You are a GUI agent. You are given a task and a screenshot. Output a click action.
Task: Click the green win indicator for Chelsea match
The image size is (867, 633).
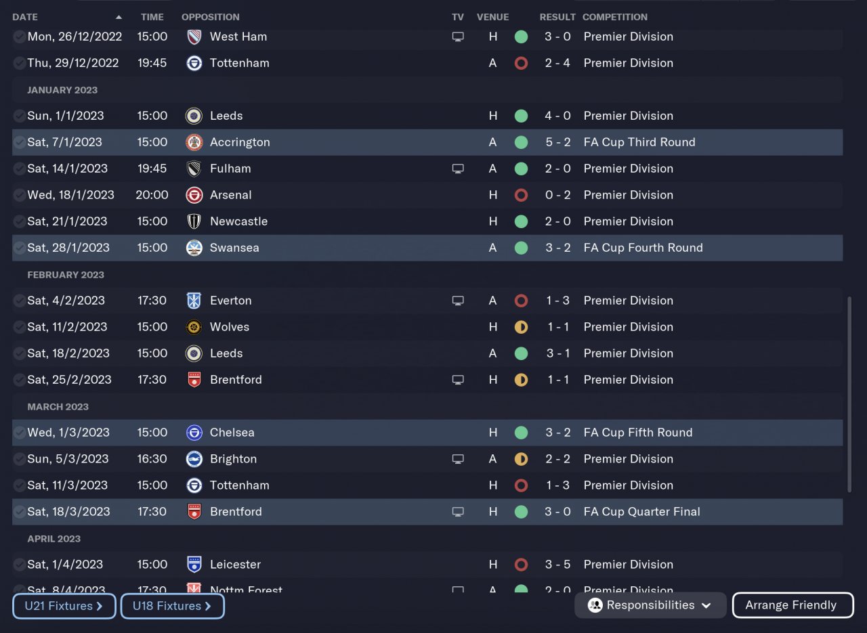(x=521, y=433)
